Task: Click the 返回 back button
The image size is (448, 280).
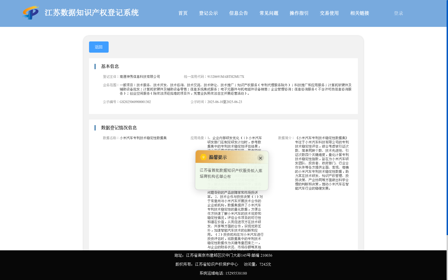Action: click(x=99, y=47)
